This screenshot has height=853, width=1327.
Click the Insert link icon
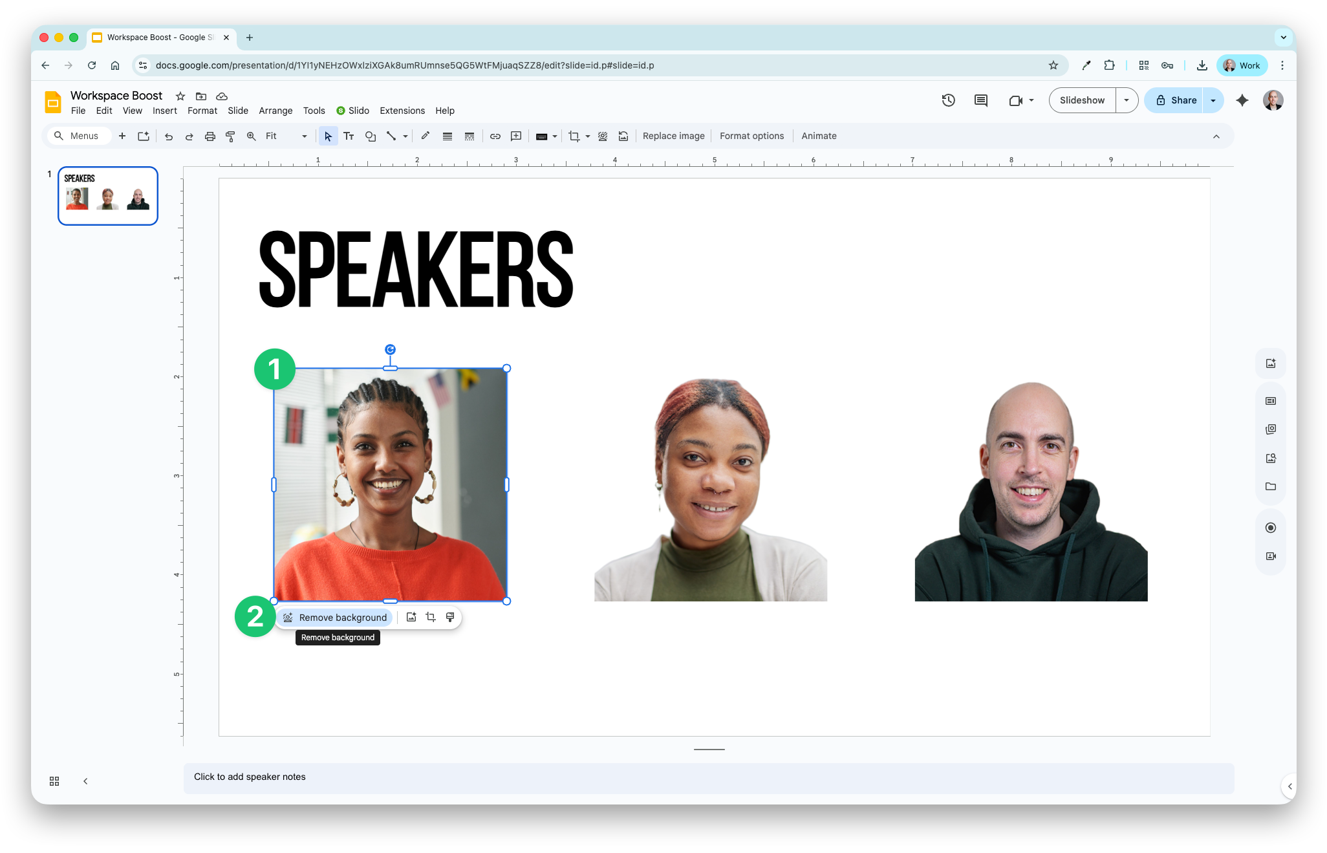pyautogui.click(x=495, y=136)
